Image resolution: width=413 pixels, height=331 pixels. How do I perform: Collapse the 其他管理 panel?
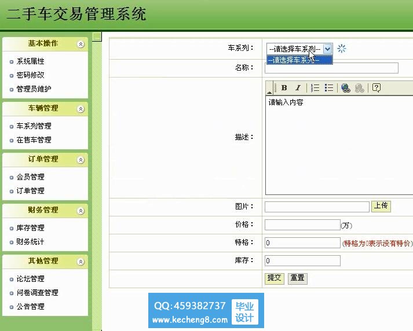click(x=81, y=262)
